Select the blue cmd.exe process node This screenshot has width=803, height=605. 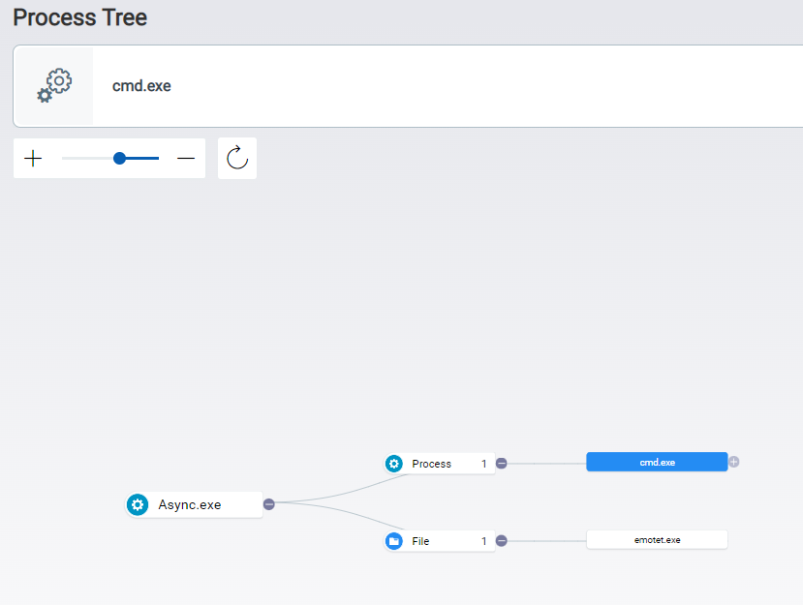coord(657,462)
